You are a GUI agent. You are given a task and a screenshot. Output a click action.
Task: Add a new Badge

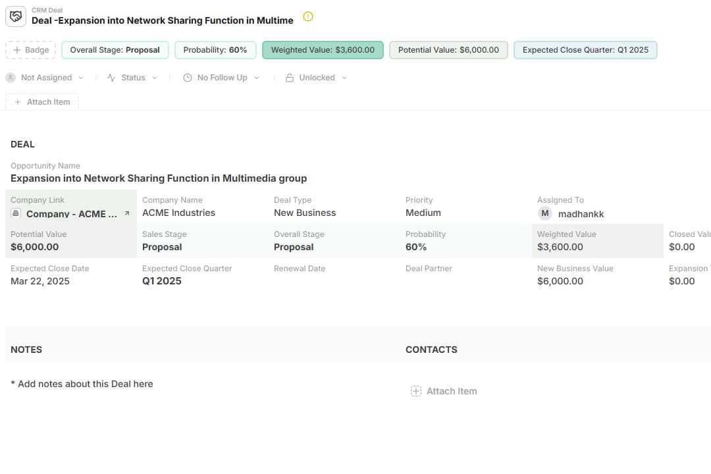click(x=31, y=50)
